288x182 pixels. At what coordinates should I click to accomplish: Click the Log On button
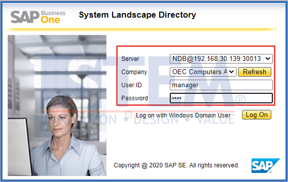click(x=257, y=115)
